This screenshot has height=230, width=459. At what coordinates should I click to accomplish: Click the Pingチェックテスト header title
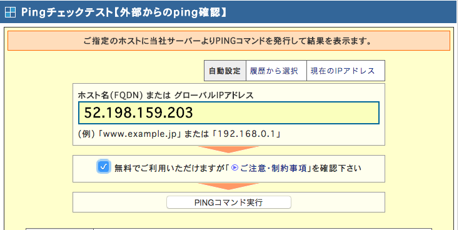coord(124,12)
